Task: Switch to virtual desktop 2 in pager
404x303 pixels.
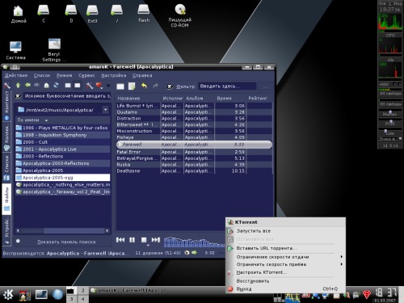Action: tap(83, 290)
